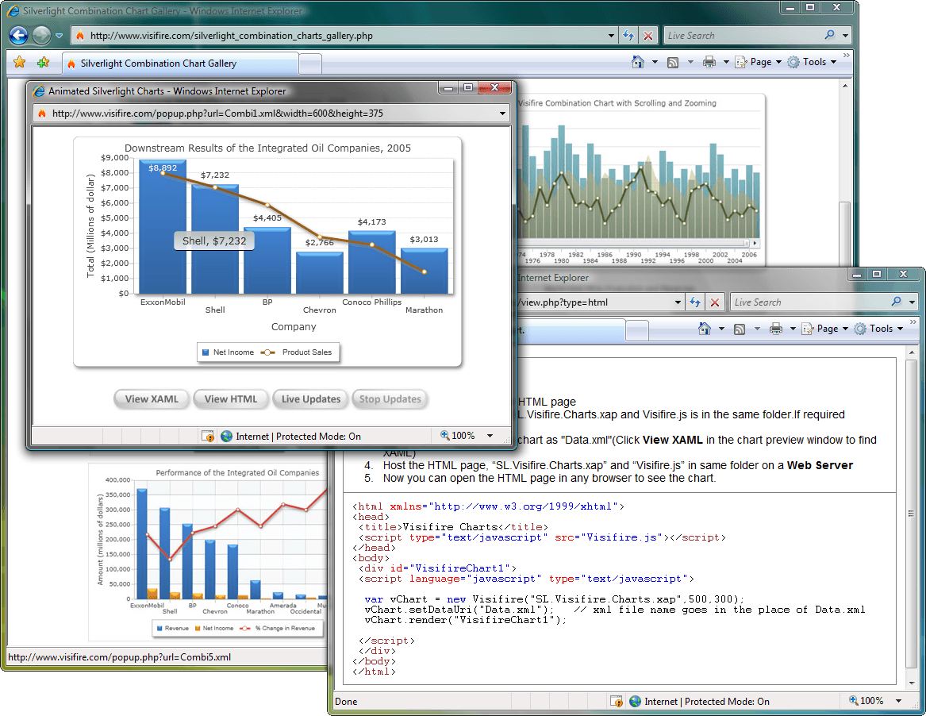Screen dimensions: 926x716
Task: Click Refresh icon in main Gallery window
Action: coord(628,36)
